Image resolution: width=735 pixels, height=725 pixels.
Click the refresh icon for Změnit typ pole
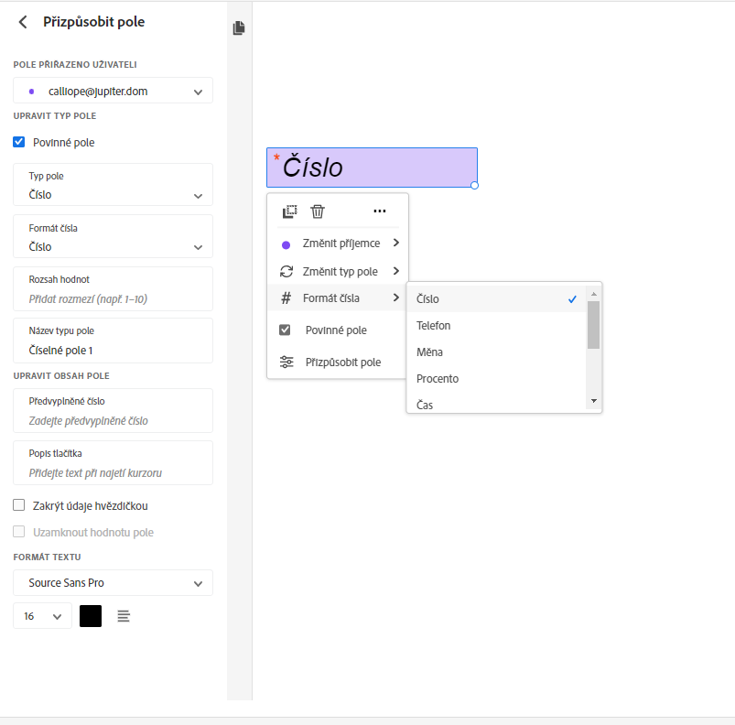coord(286,271)
